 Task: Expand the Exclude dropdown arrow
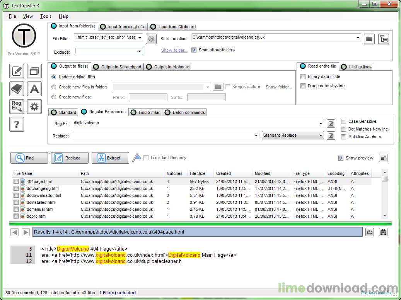[x=140, y=51]
